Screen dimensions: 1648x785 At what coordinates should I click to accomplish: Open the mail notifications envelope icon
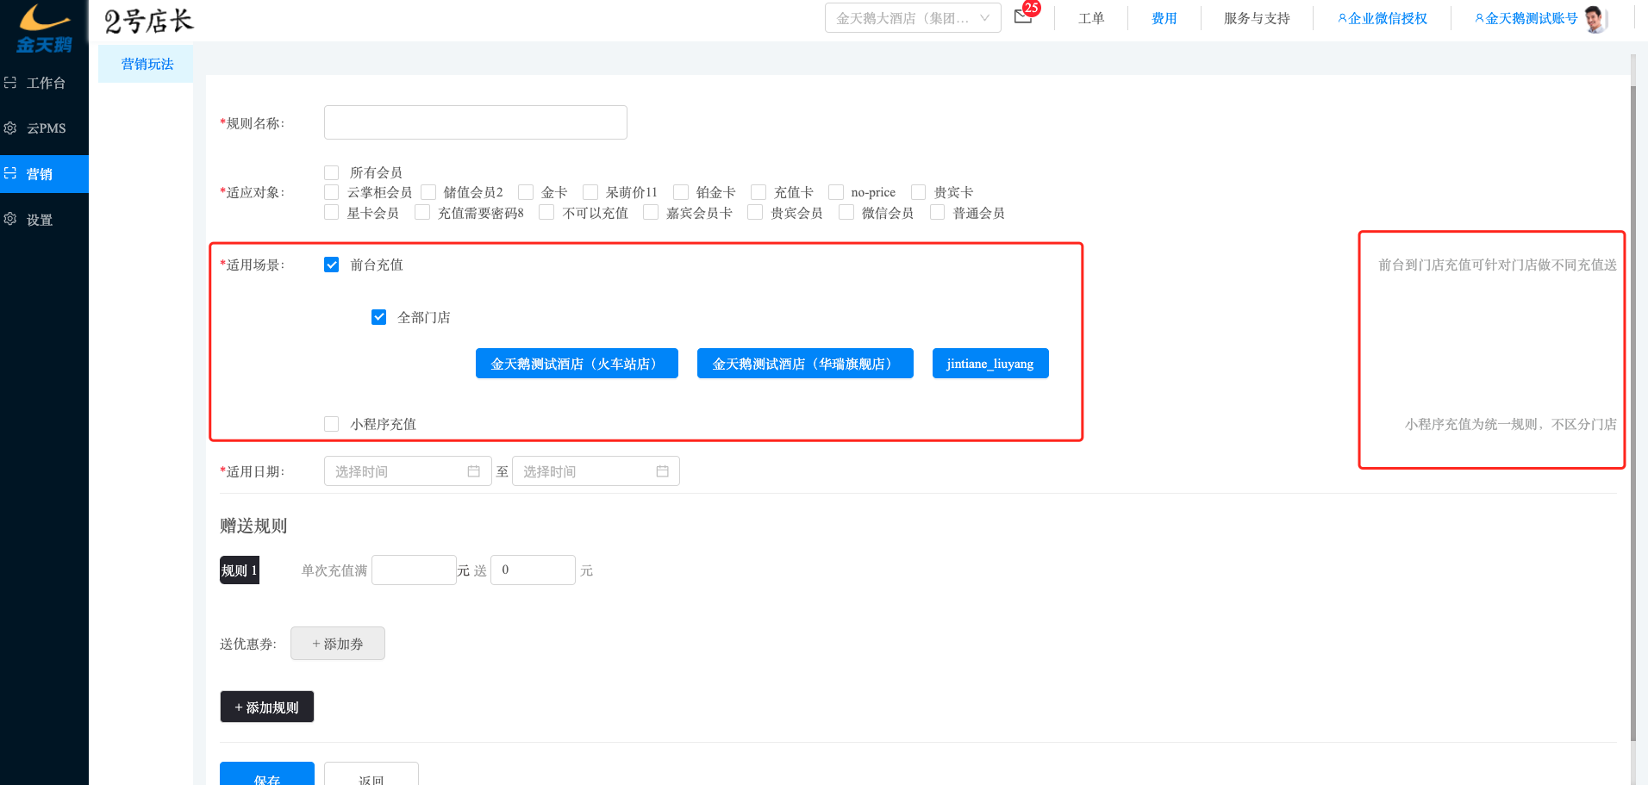[x=1023, y=17]
